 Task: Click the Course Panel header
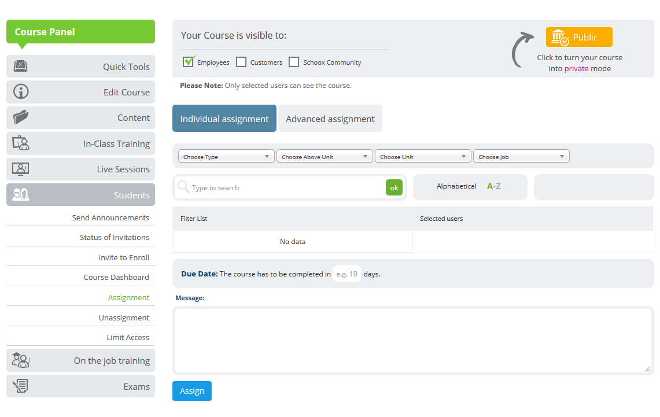(x=80, y=32)
